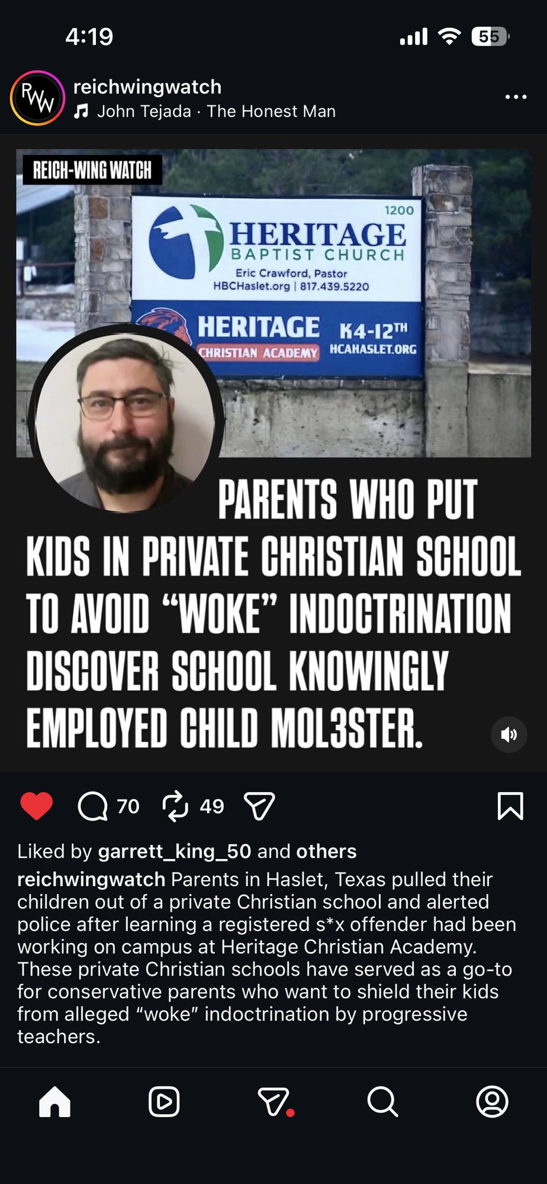Tap the repost arrows icon

[175, 806]
